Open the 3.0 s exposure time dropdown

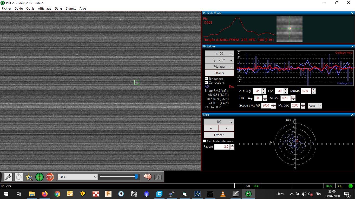77,177
